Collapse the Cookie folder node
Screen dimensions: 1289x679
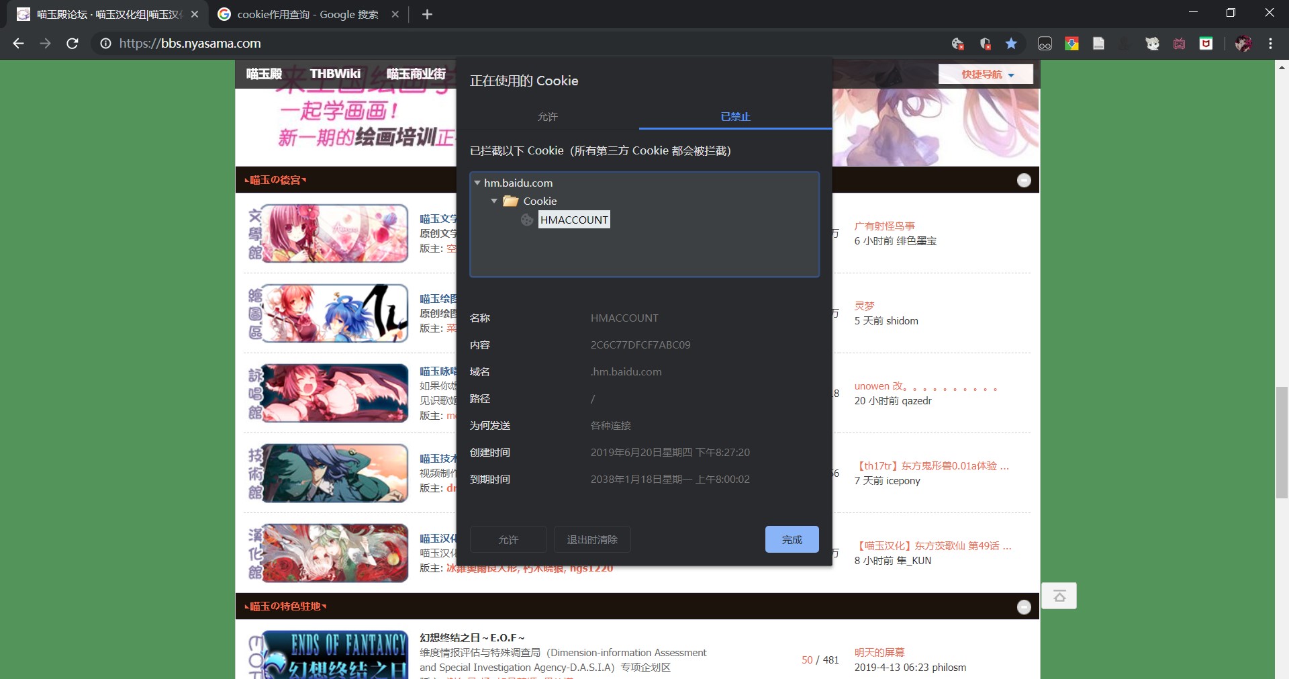[x=494, y=201]
